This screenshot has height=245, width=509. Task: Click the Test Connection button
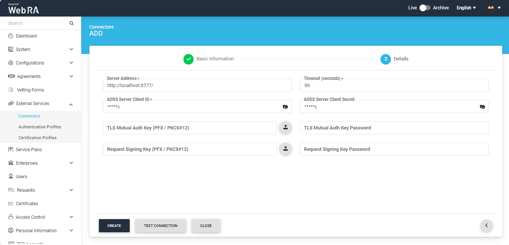tap(161, 226)
